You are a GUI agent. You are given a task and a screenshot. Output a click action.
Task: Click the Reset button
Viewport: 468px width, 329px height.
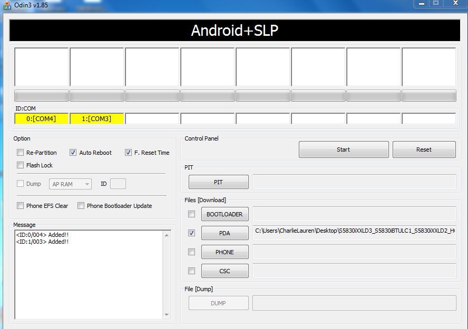coord(424,149)
